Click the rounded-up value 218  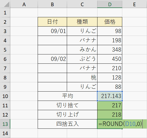coord(110,115)
